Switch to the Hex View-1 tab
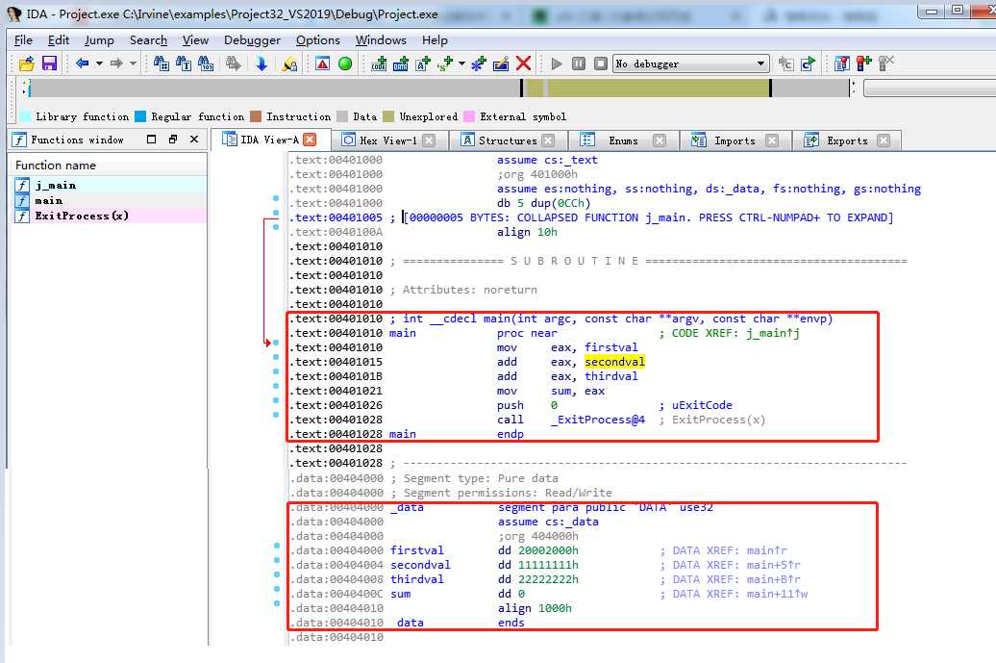This screenshot has height=663, width=996. click(387, 140)
